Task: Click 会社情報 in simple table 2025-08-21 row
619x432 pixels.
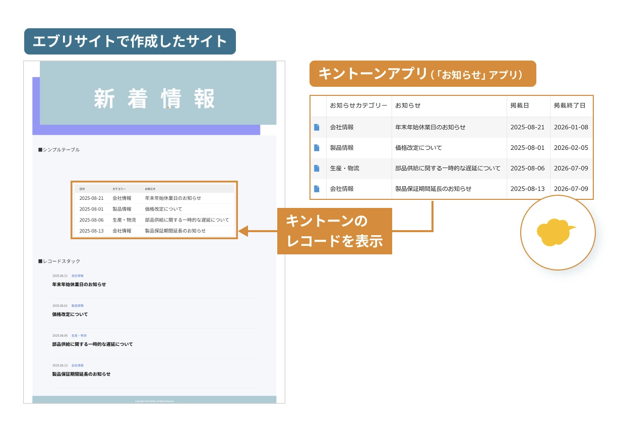Action: tap(122, 198)
